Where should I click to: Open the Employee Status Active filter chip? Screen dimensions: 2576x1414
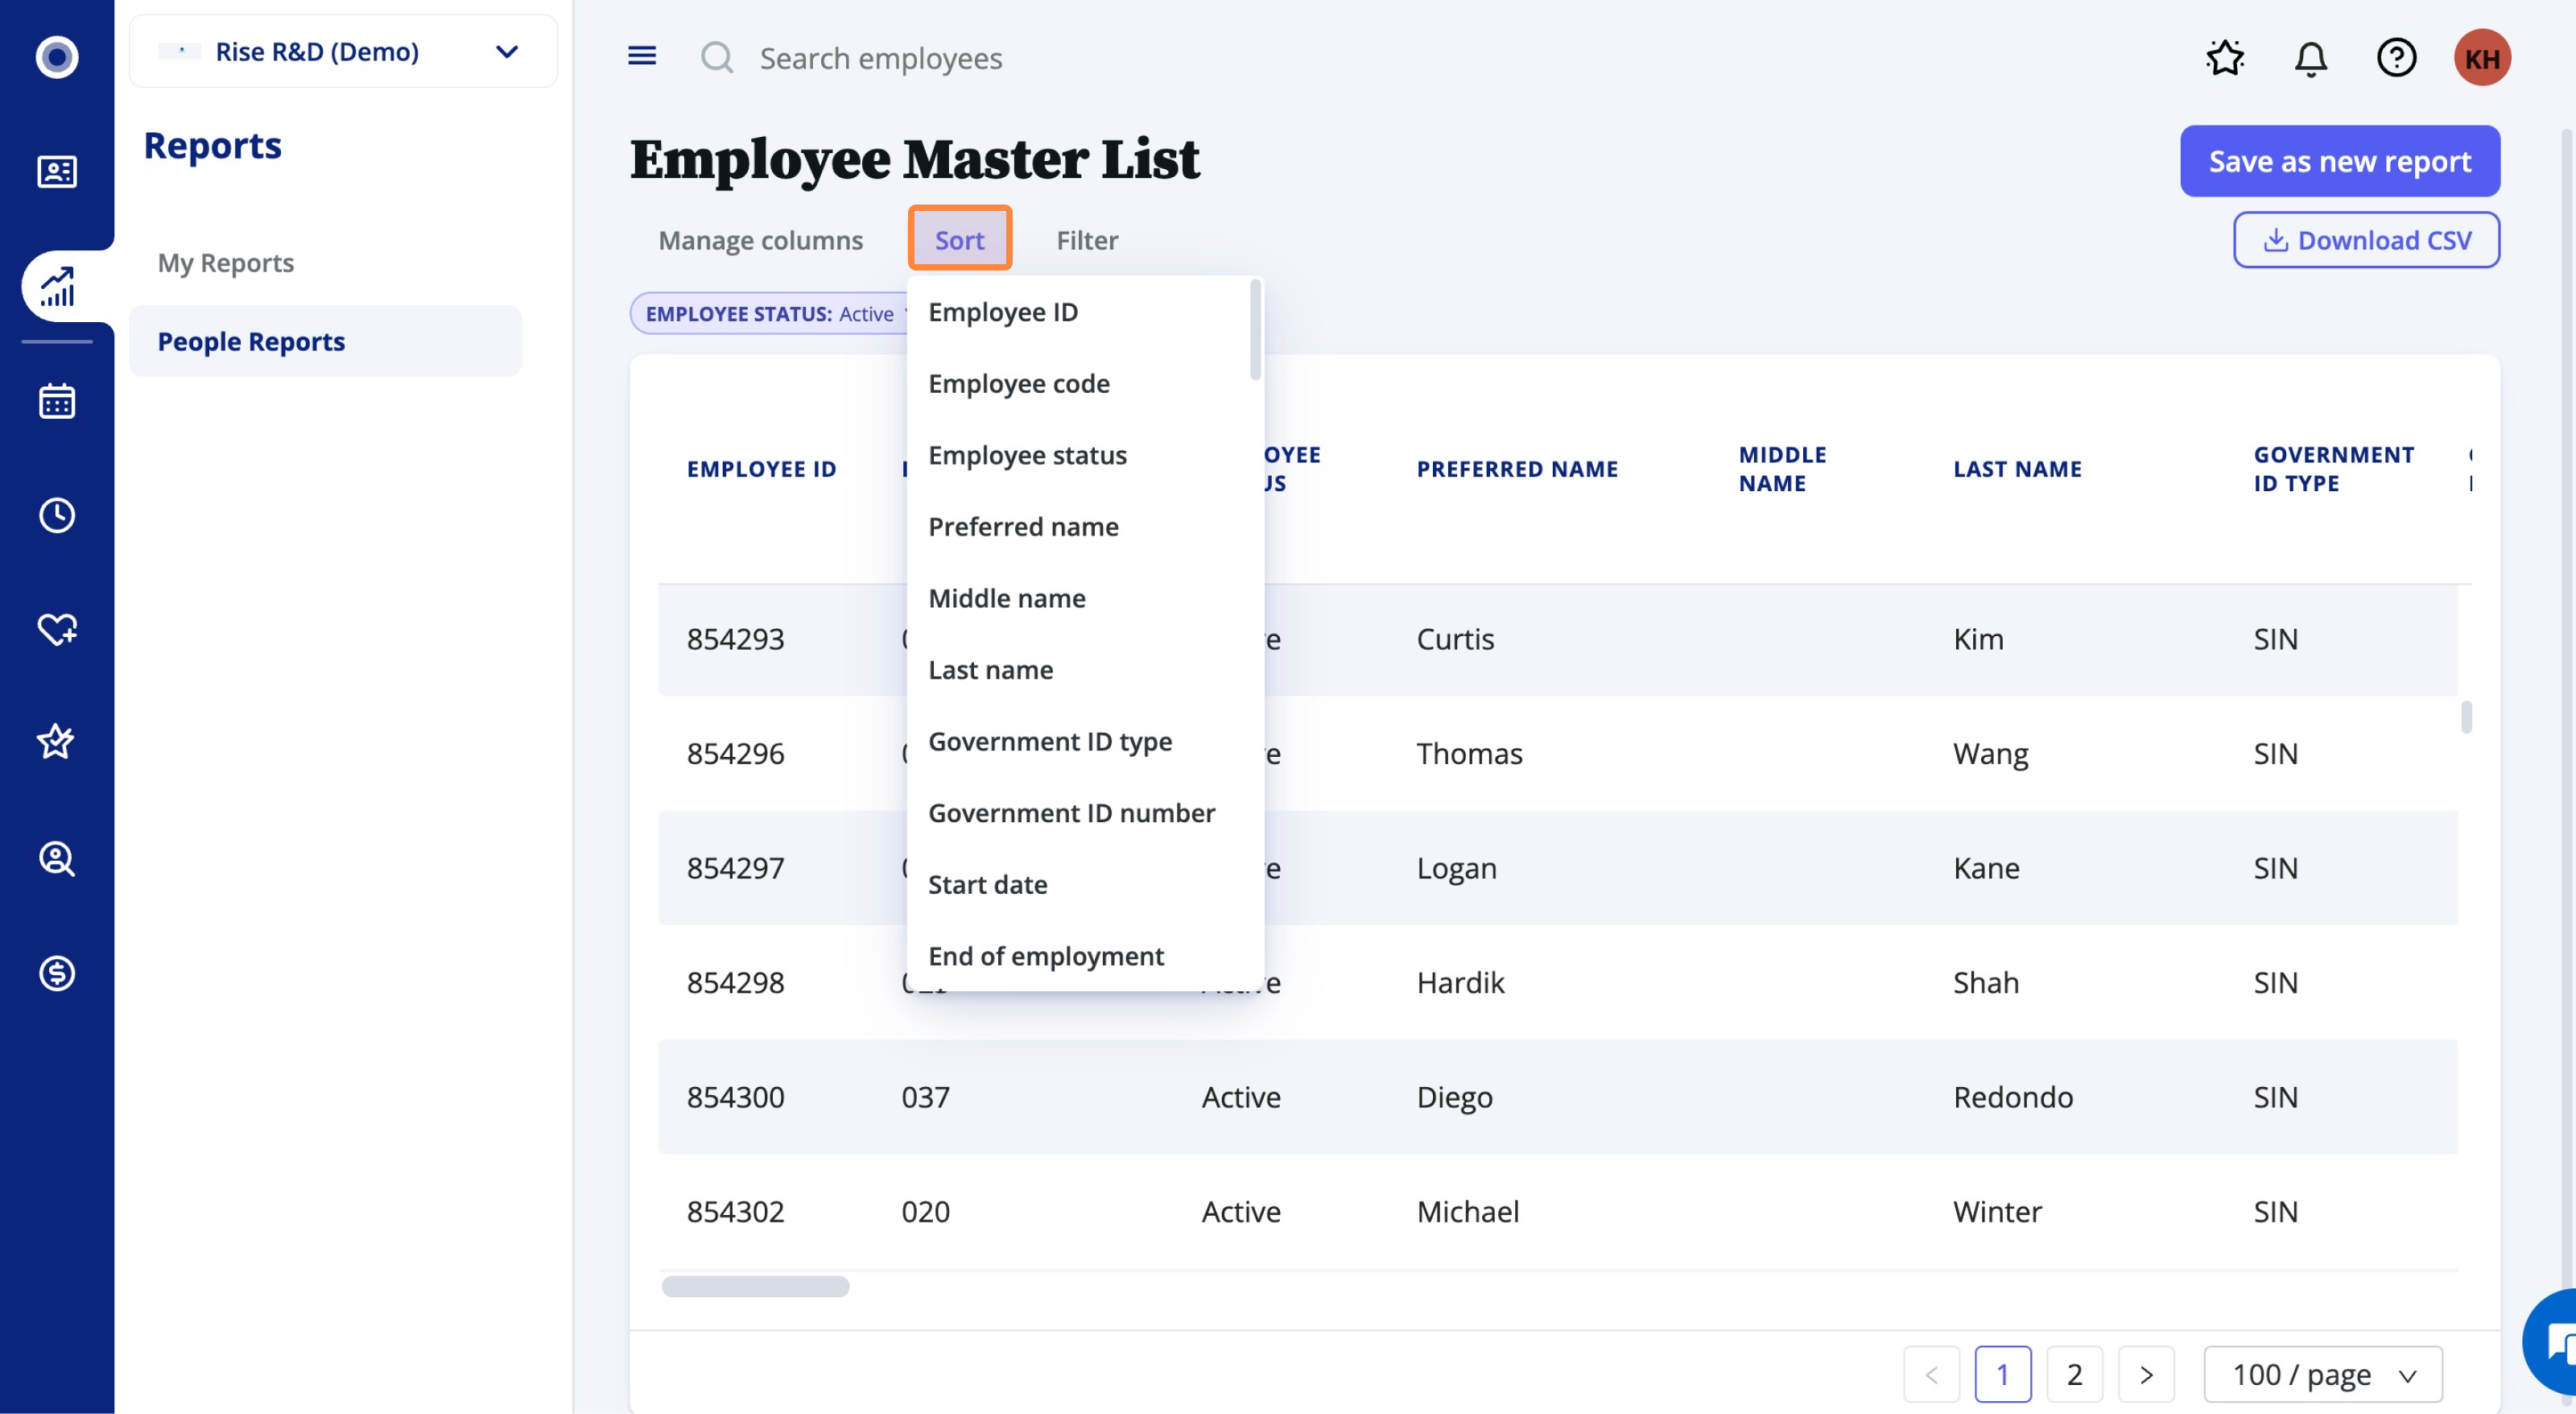point(769,314)
